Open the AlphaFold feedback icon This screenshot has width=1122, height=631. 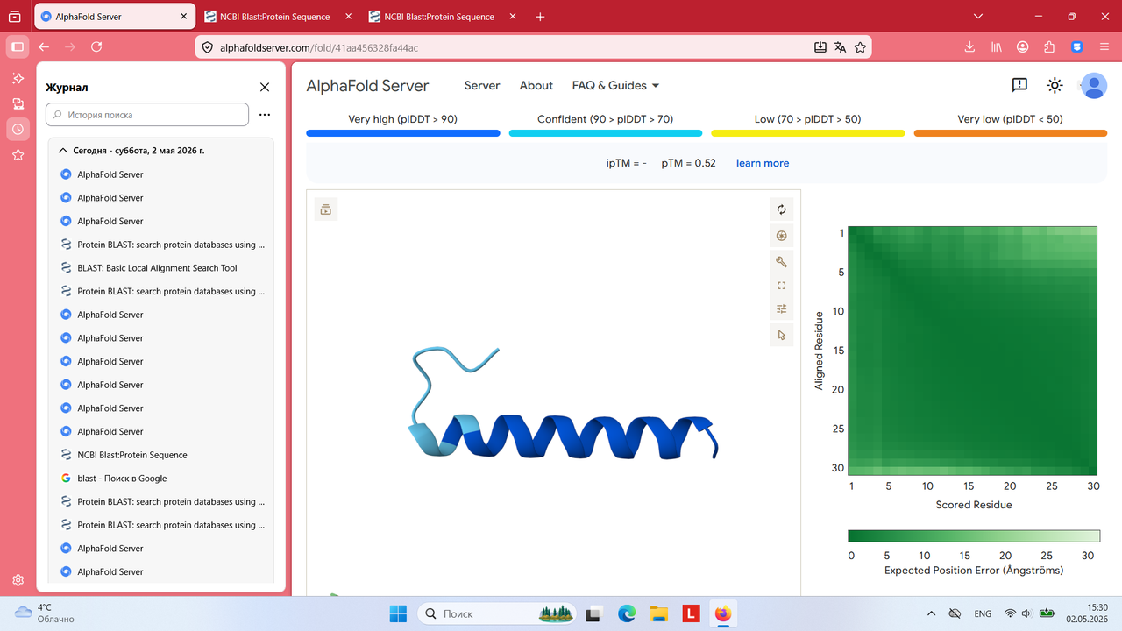coord(1019,85)
